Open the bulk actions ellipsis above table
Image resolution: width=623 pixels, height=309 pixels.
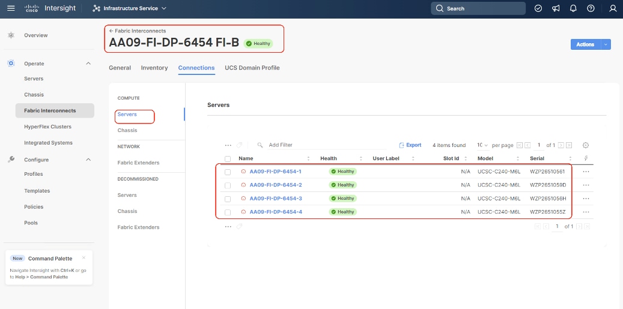click(228, 145)
